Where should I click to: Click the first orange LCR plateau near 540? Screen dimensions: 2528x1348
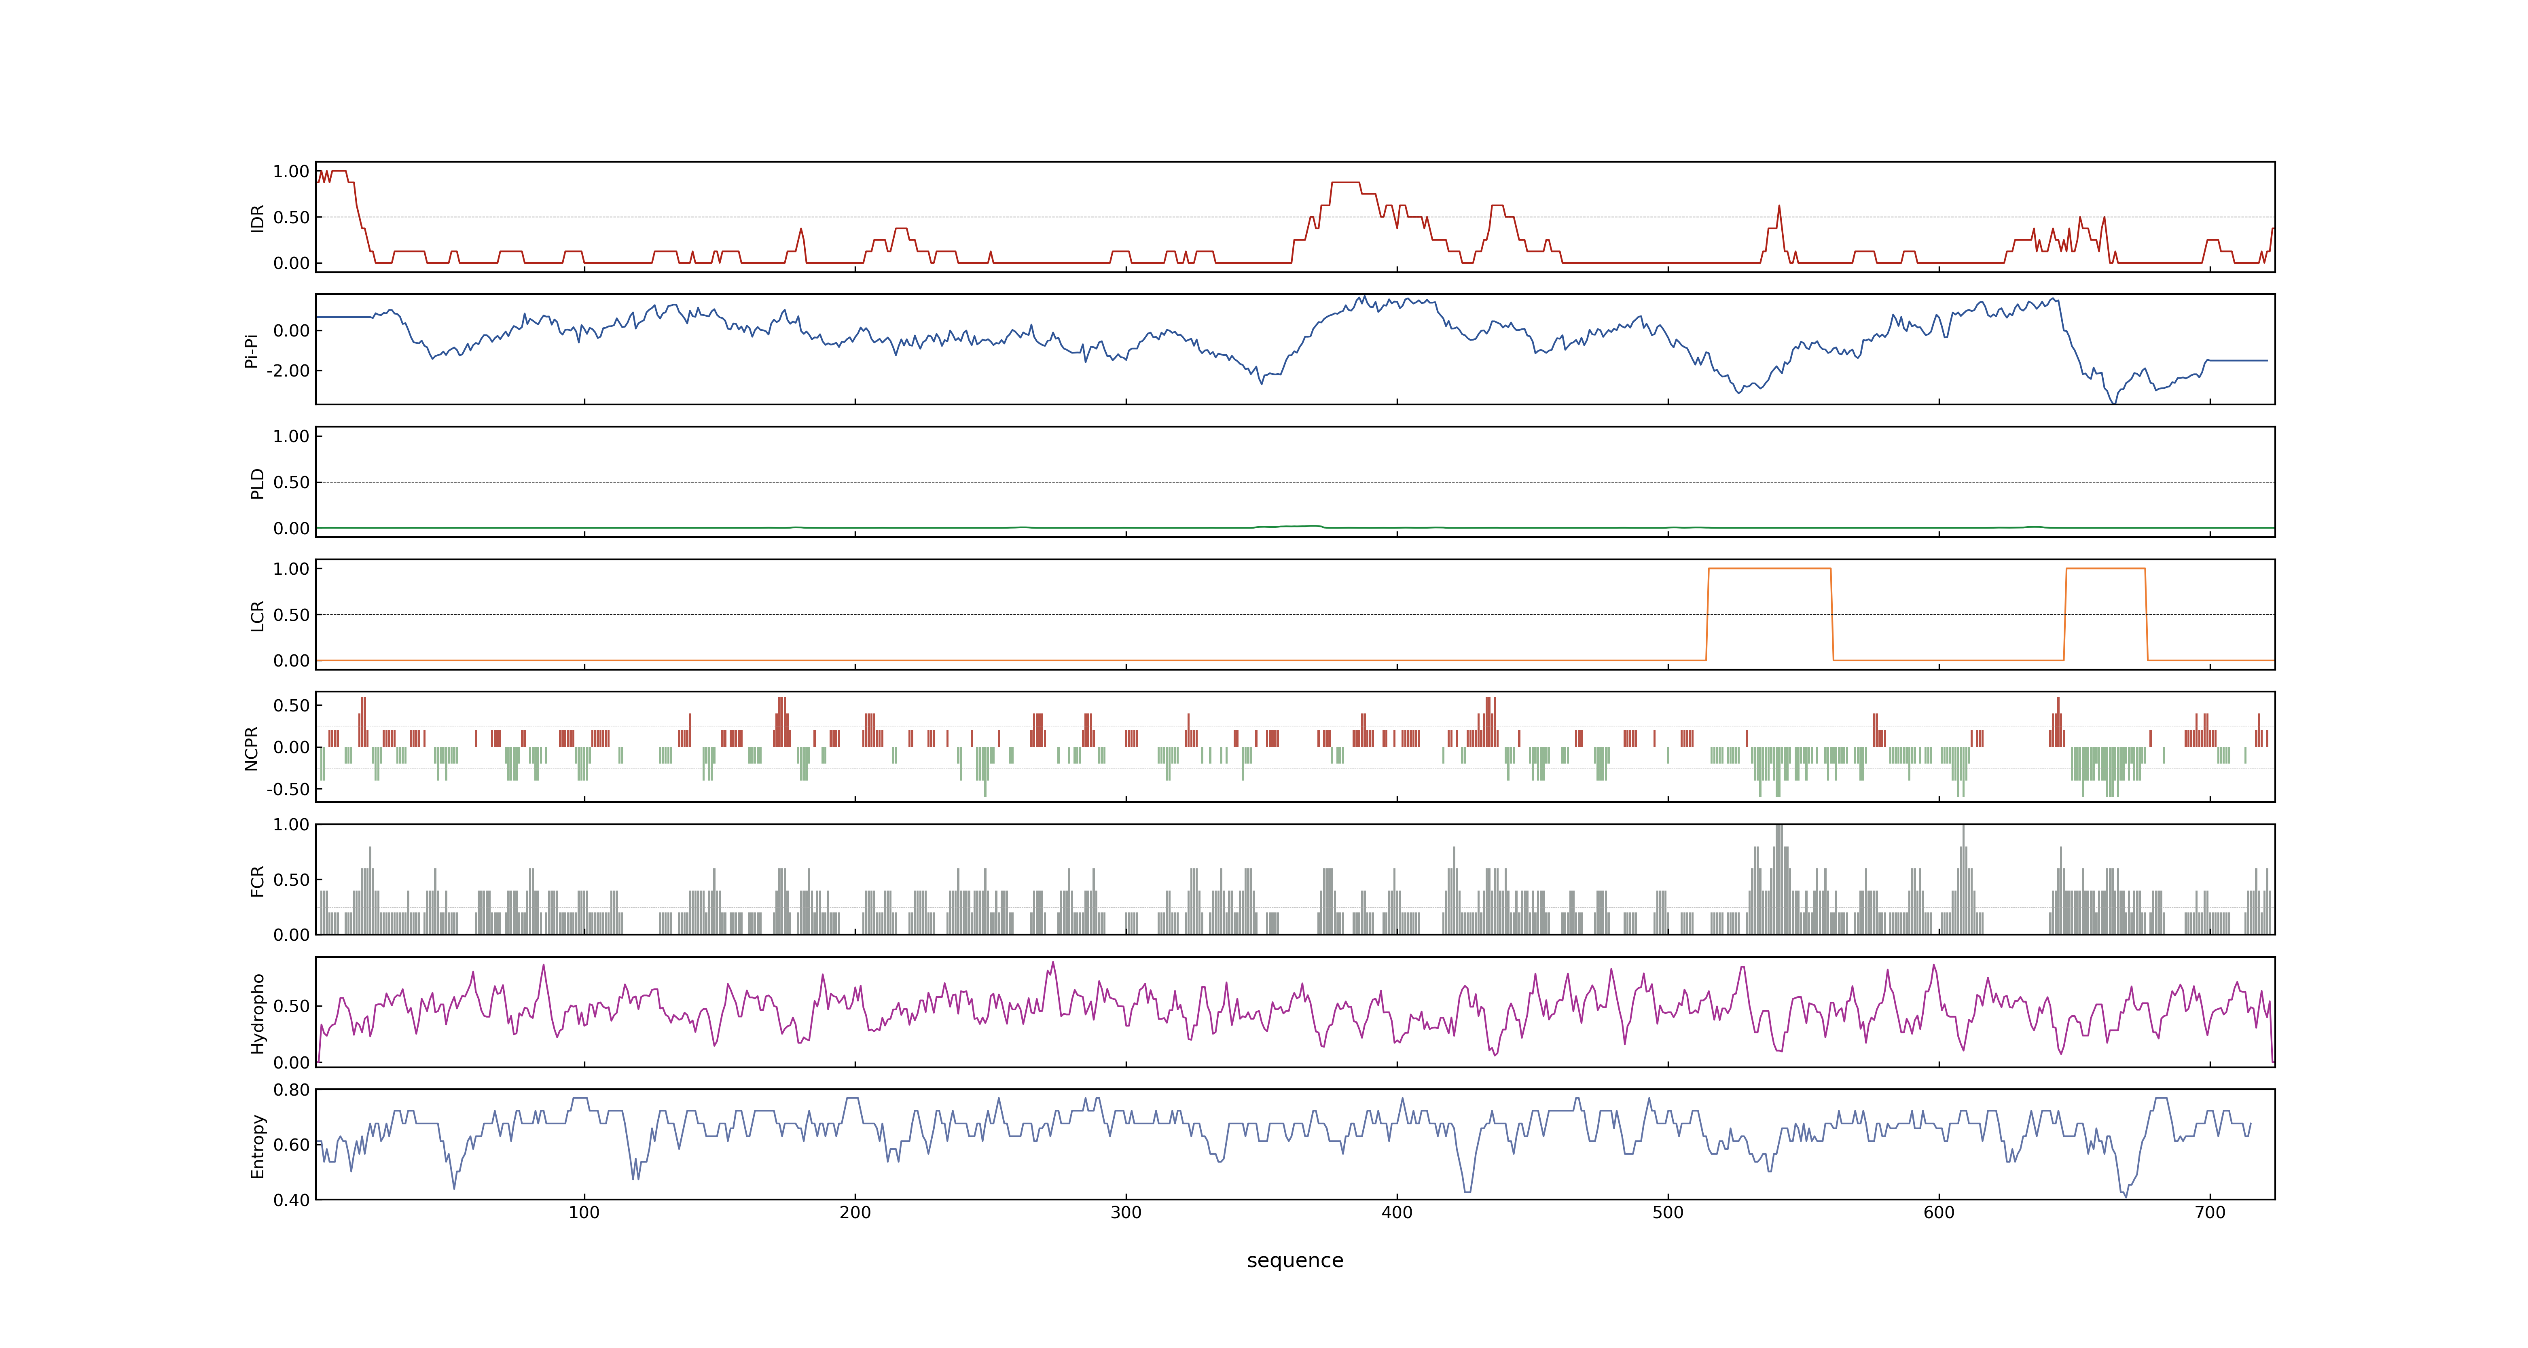coord(1770,569)
